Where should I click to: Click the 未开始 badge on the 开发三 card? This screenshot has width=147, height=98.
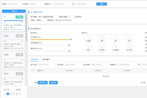point(20,74)
